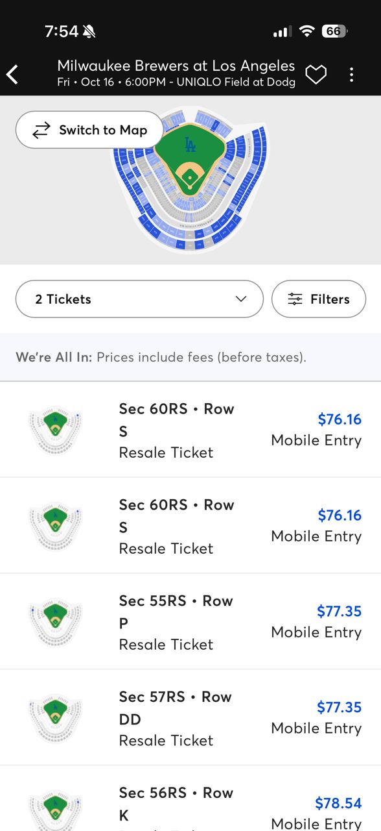Open the Filters options
Screen dimensions: 381x831
click(319, 299)
